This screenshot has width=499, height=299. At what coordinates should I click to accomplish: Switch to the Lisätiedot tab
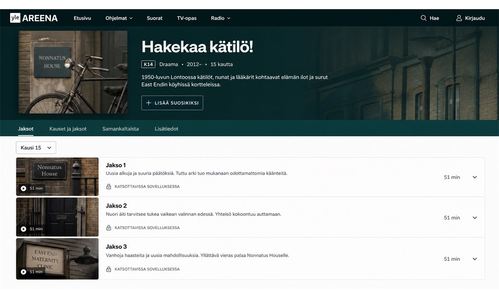[x=166, y=129]
